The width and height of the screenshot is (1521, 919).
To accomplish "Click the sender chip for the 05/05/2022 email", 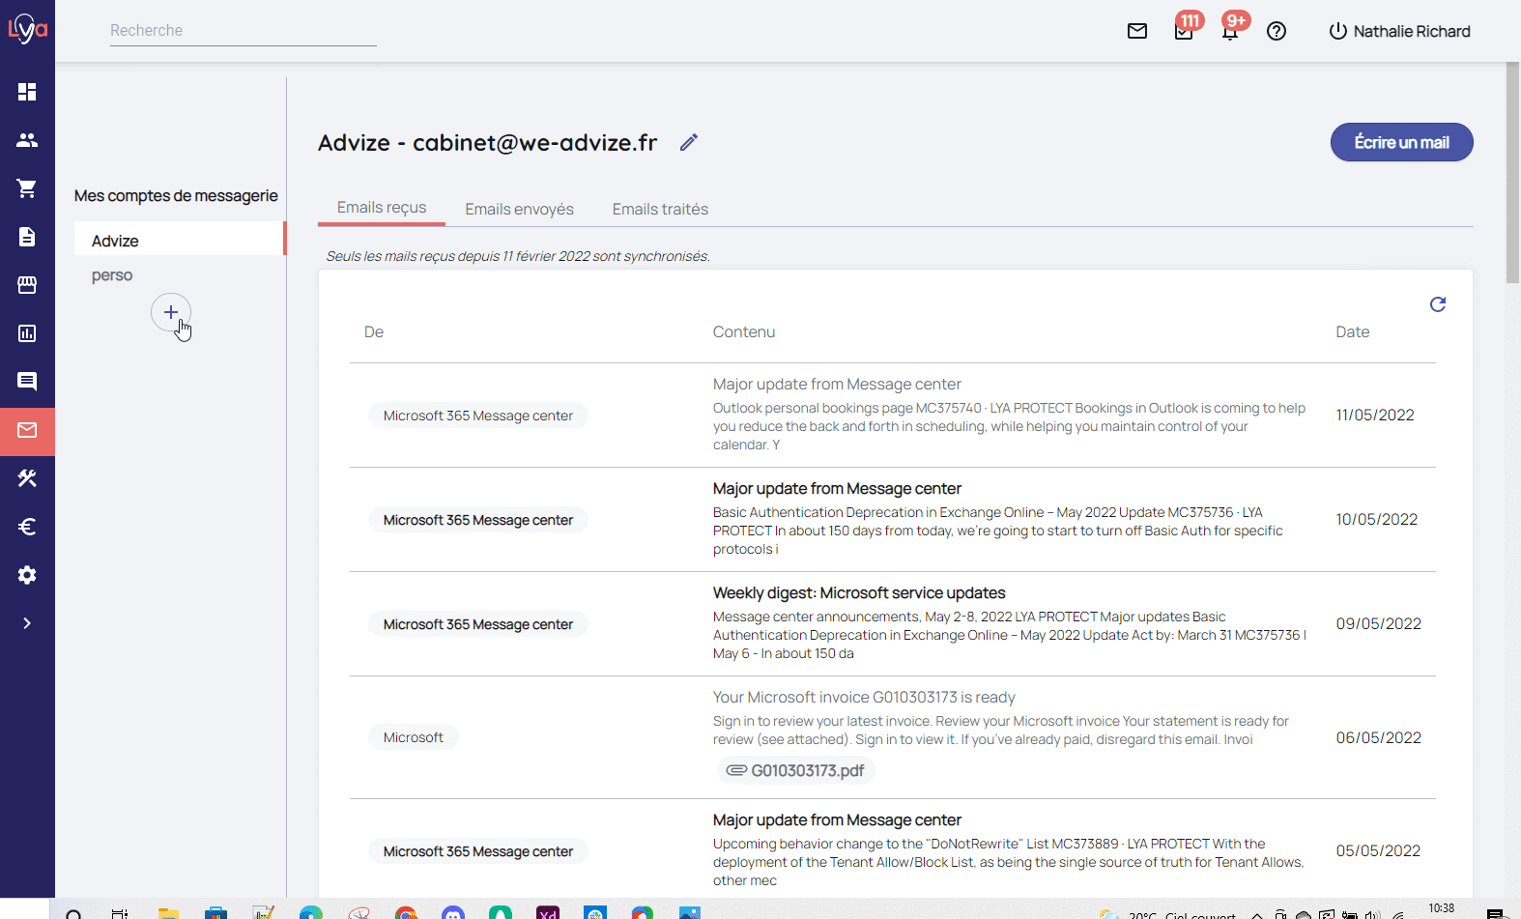I will point(478,851).
